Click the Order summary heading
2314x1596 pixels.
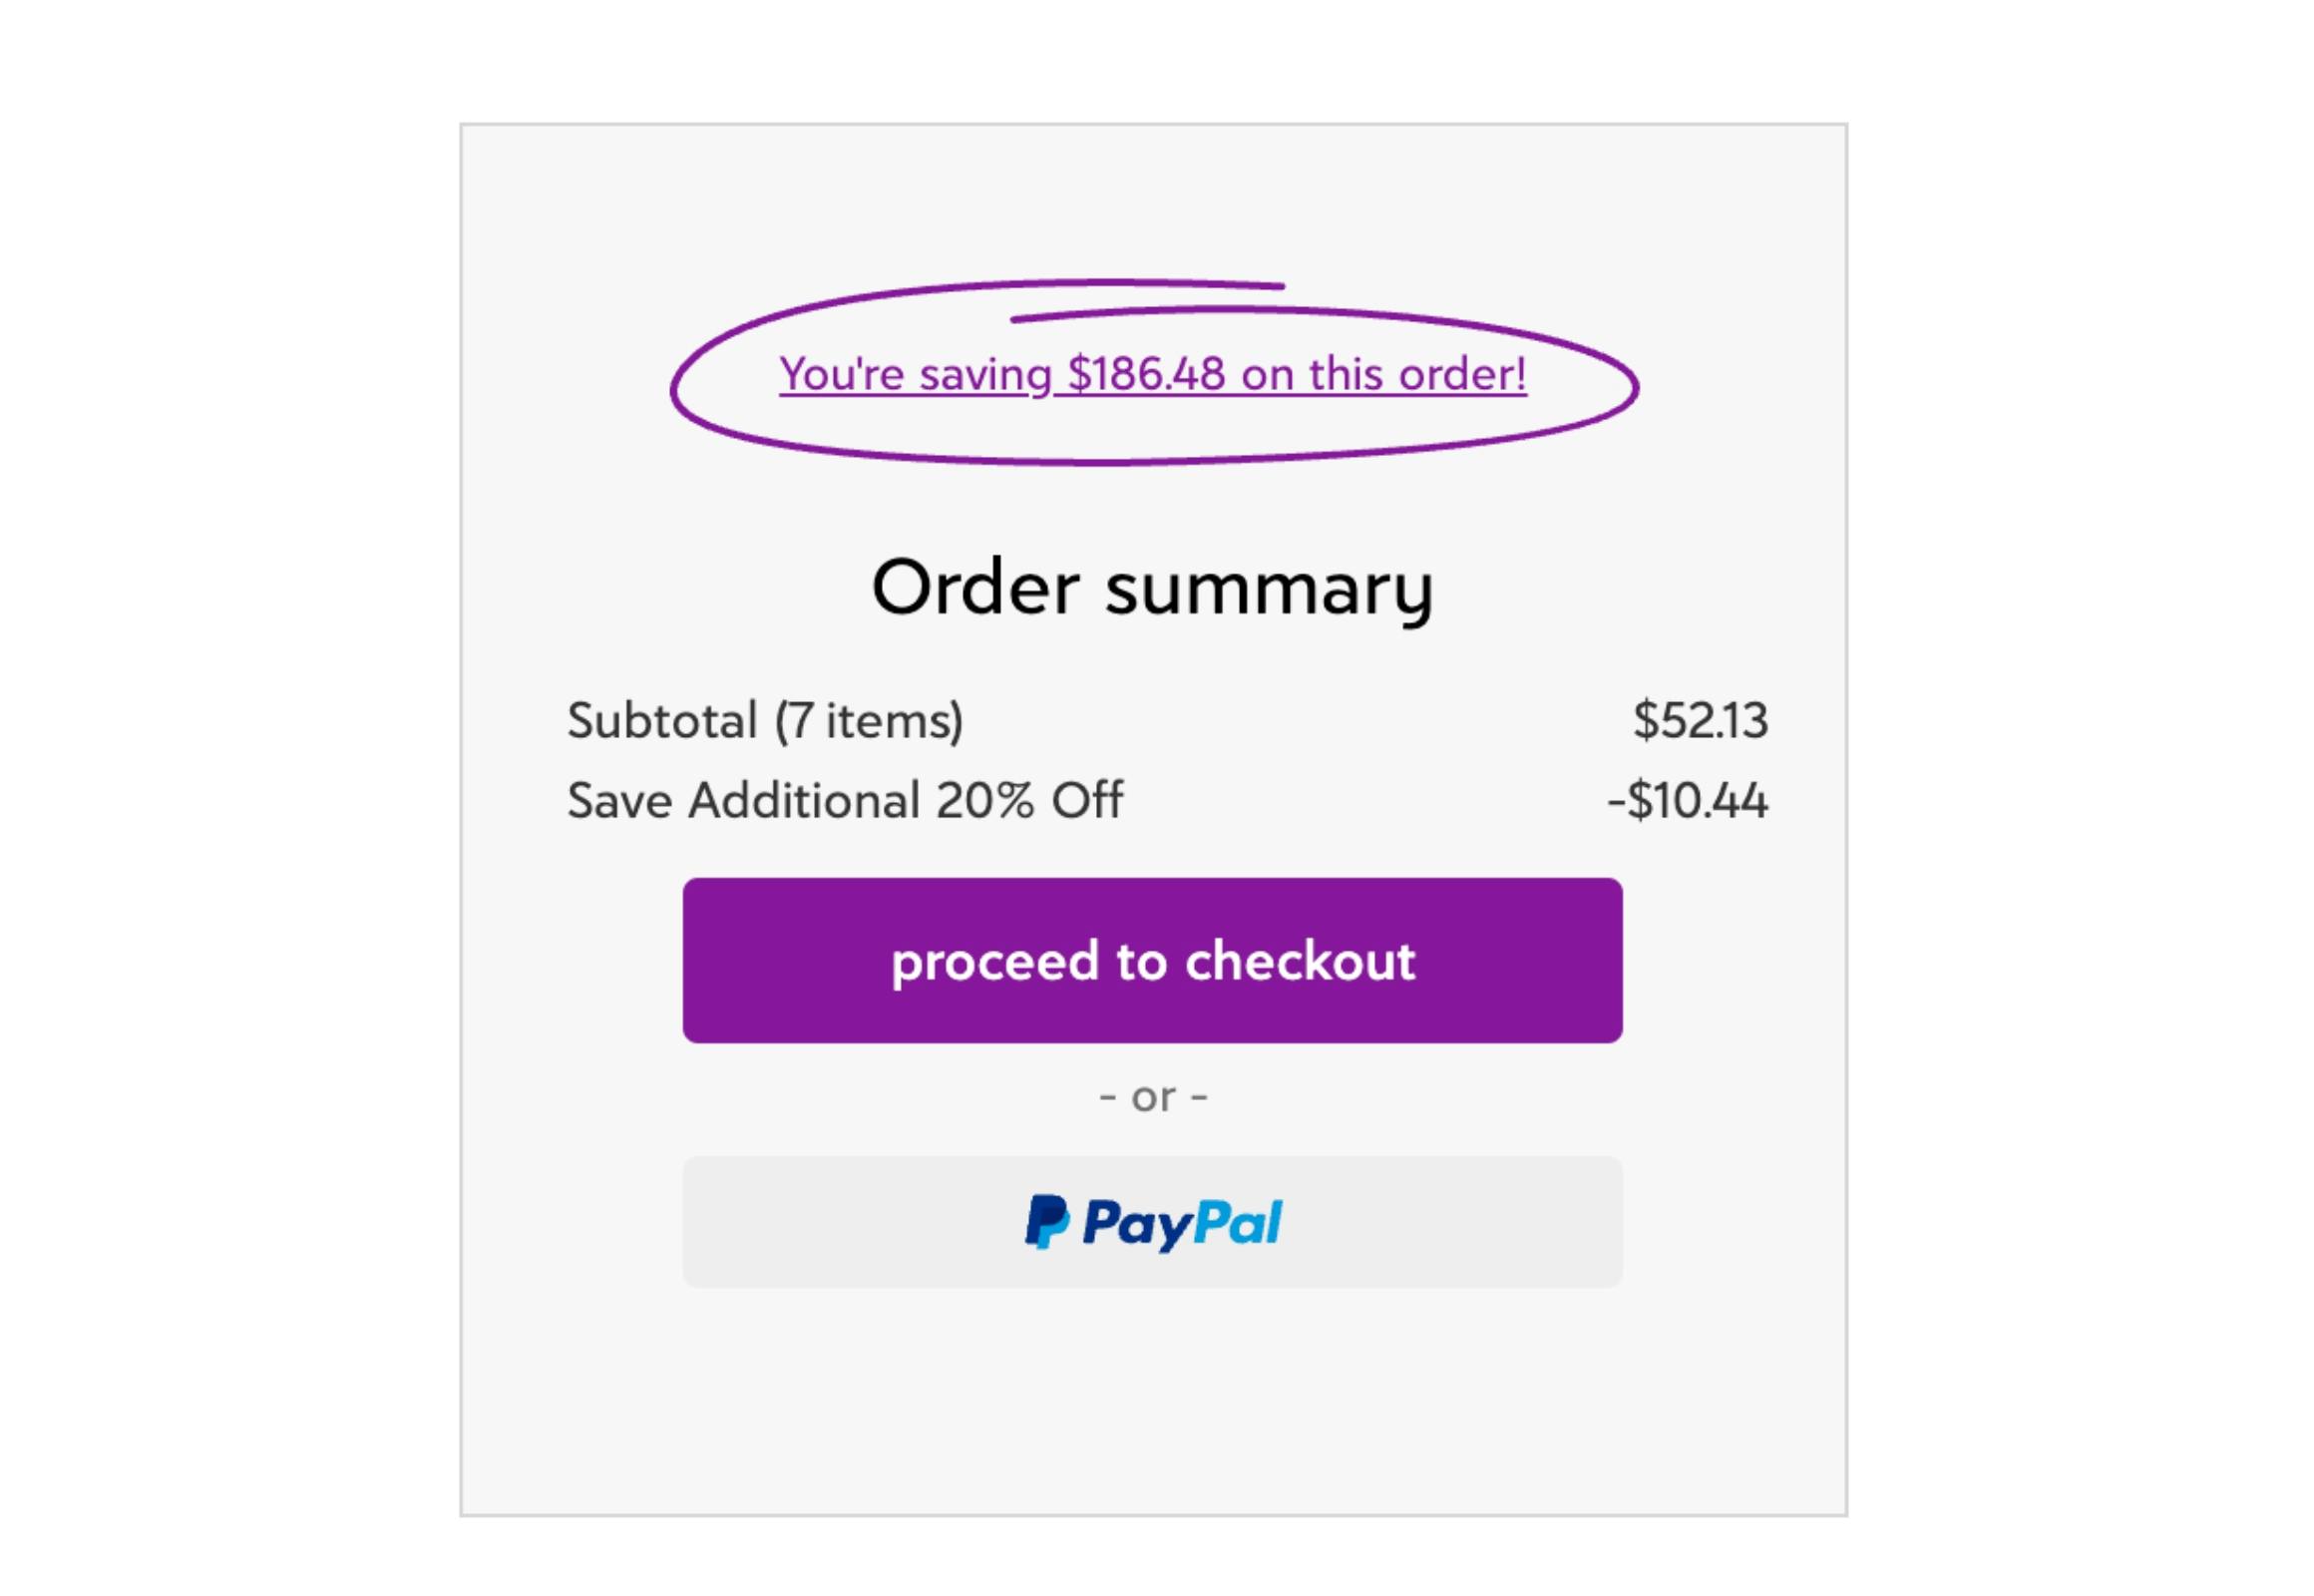(x=1152, y=588)
